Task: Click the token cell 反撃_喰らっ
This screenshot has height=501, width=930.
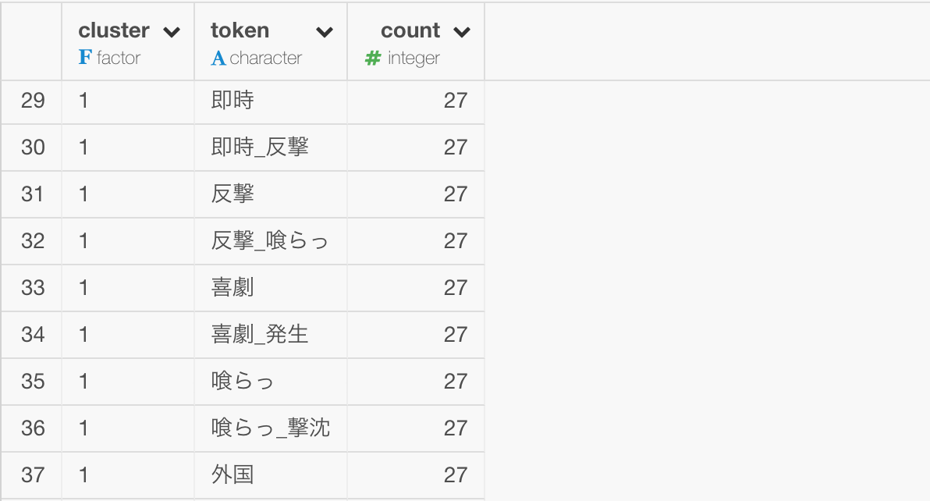Action: click(x=269, y=240)
